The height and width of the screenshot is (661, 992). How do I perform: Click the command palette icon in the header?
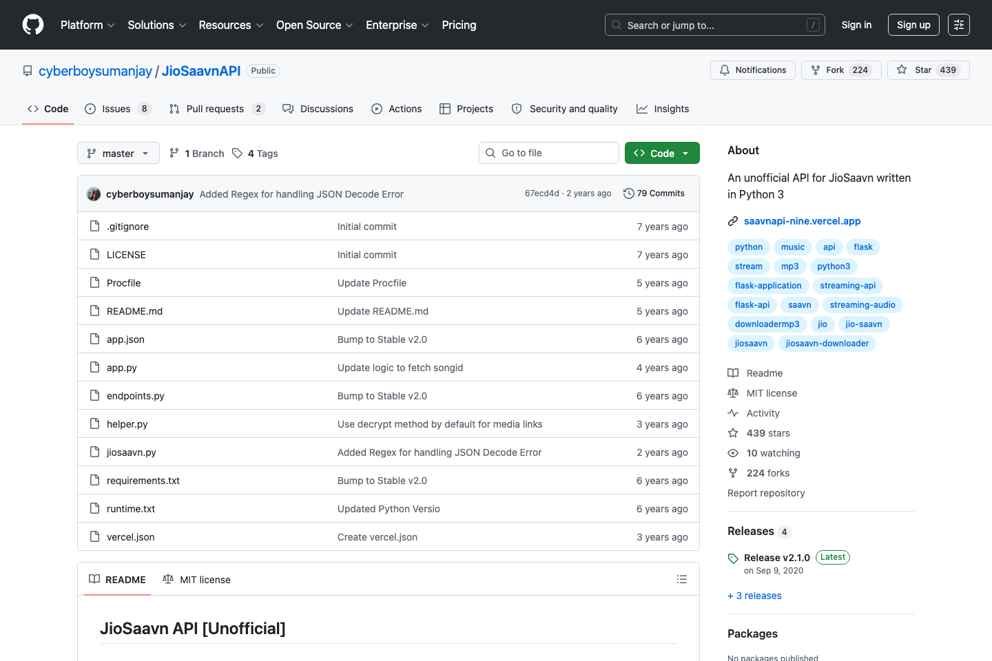(x=959, y=25)
